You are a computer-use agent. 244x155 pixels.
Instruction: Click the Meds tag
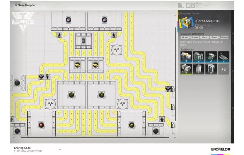click(205, 37)
